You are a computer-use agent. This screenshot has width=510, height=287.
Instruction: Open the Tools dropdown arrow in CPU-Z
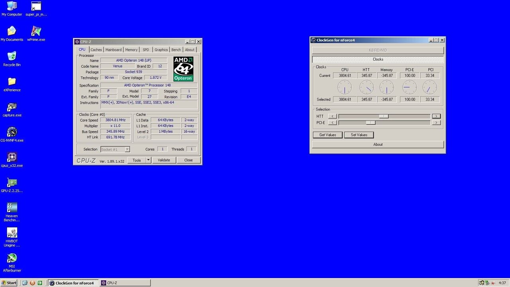coord(148,160)
